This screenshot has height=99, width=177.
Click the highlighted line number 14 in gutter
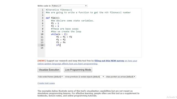click(42, 45)
